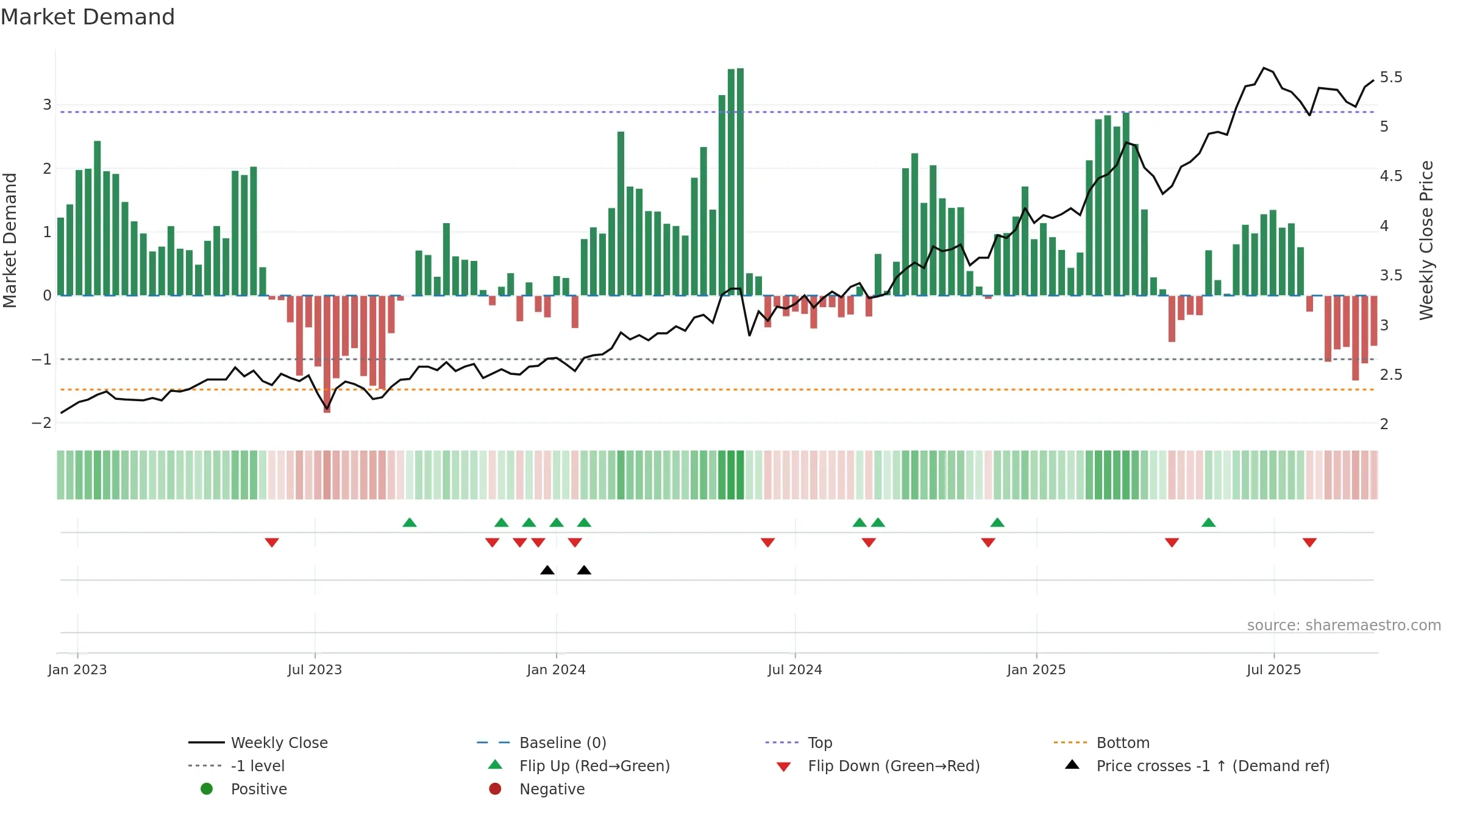1463x823 pixels.
Task: Click the Jan 2024 axis label
Action: pyautogui.click(x=556, y=669)
